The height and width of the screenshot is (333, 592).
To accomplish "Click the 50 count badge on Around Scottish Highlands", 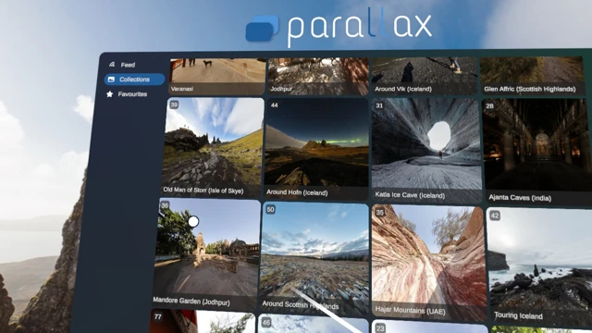I will coord(270,209).
